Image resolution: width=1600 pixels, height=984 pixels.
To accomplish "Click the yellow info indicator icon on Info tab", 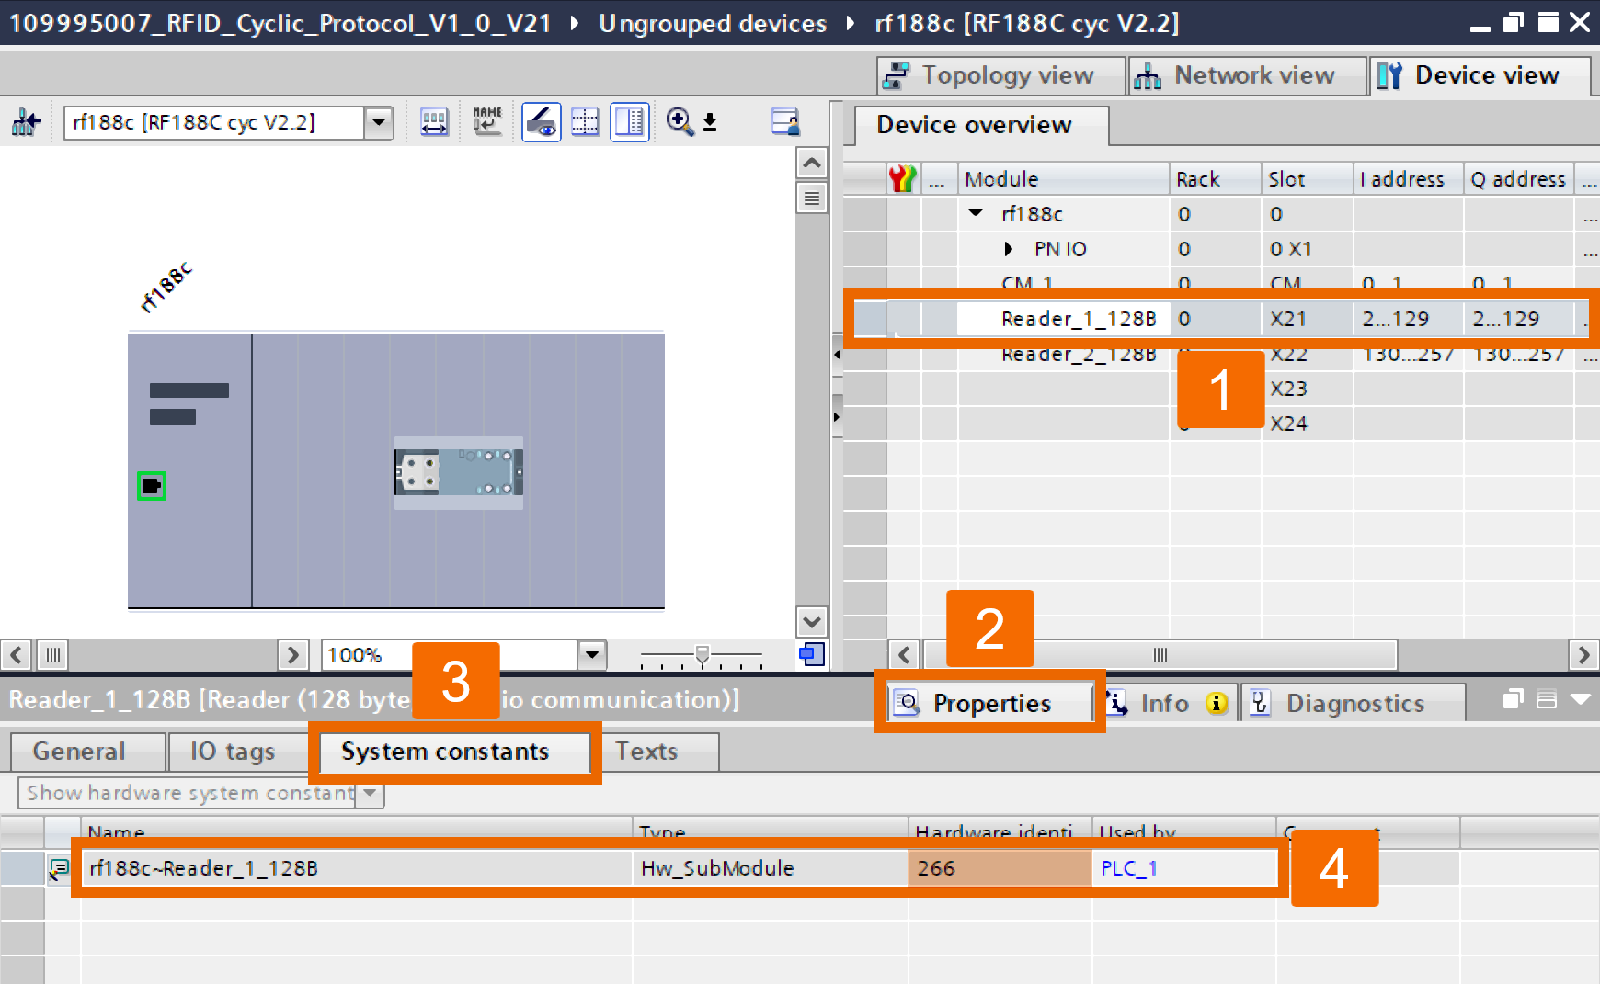I will [1217, 703].
